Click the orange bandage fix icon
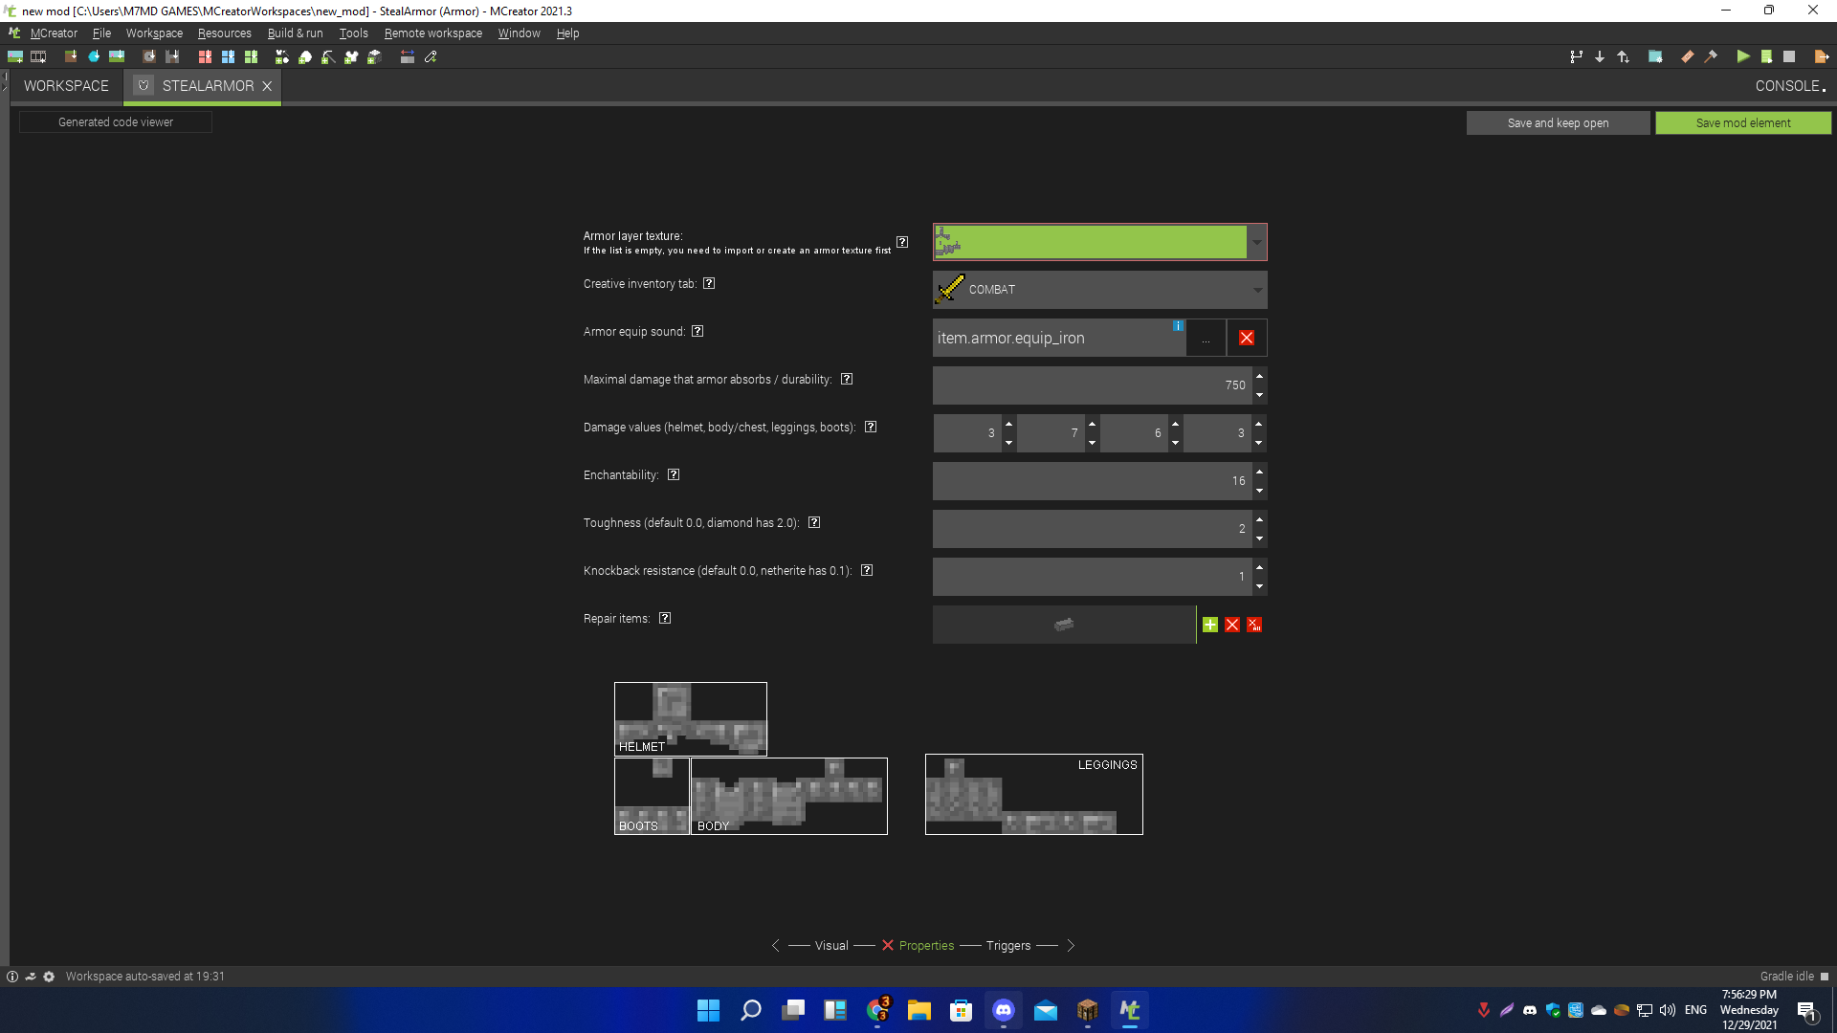The height and width of the screenshot is (1033, 1837). tap(1687, 57)
